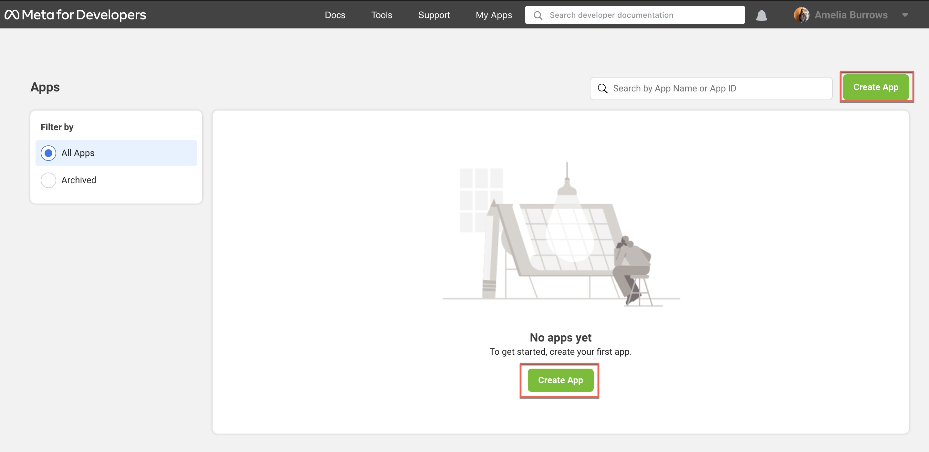Collapse the Amelia Burrows account dropdown

[x=905, y=15]
